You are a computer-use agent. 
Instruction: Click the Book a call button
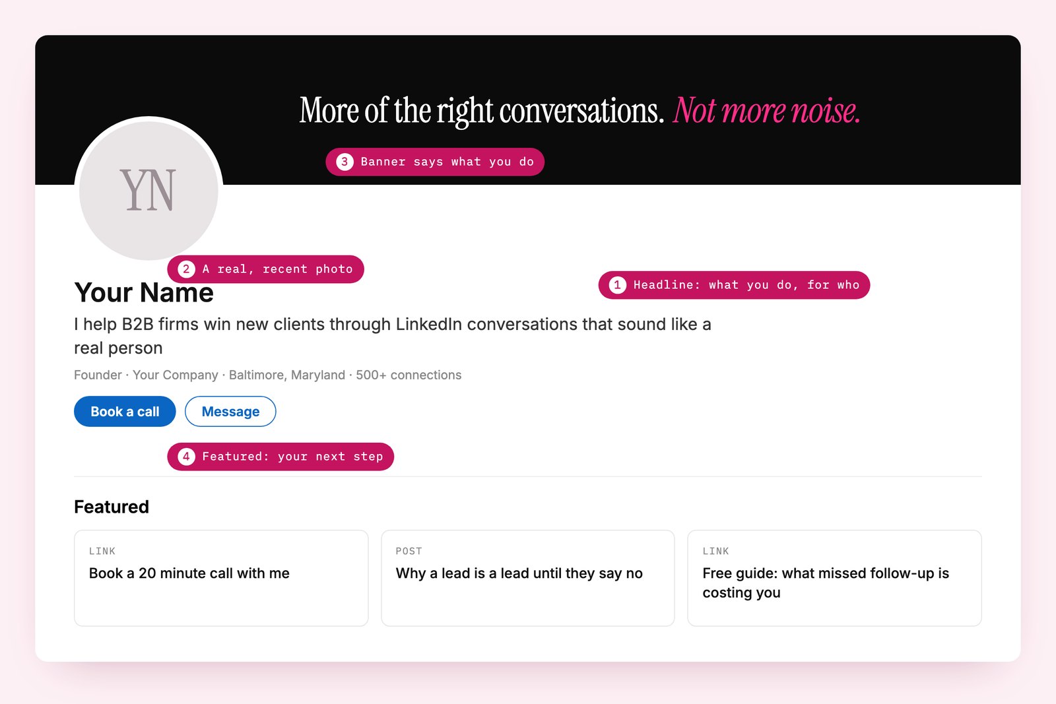[125, 412]
